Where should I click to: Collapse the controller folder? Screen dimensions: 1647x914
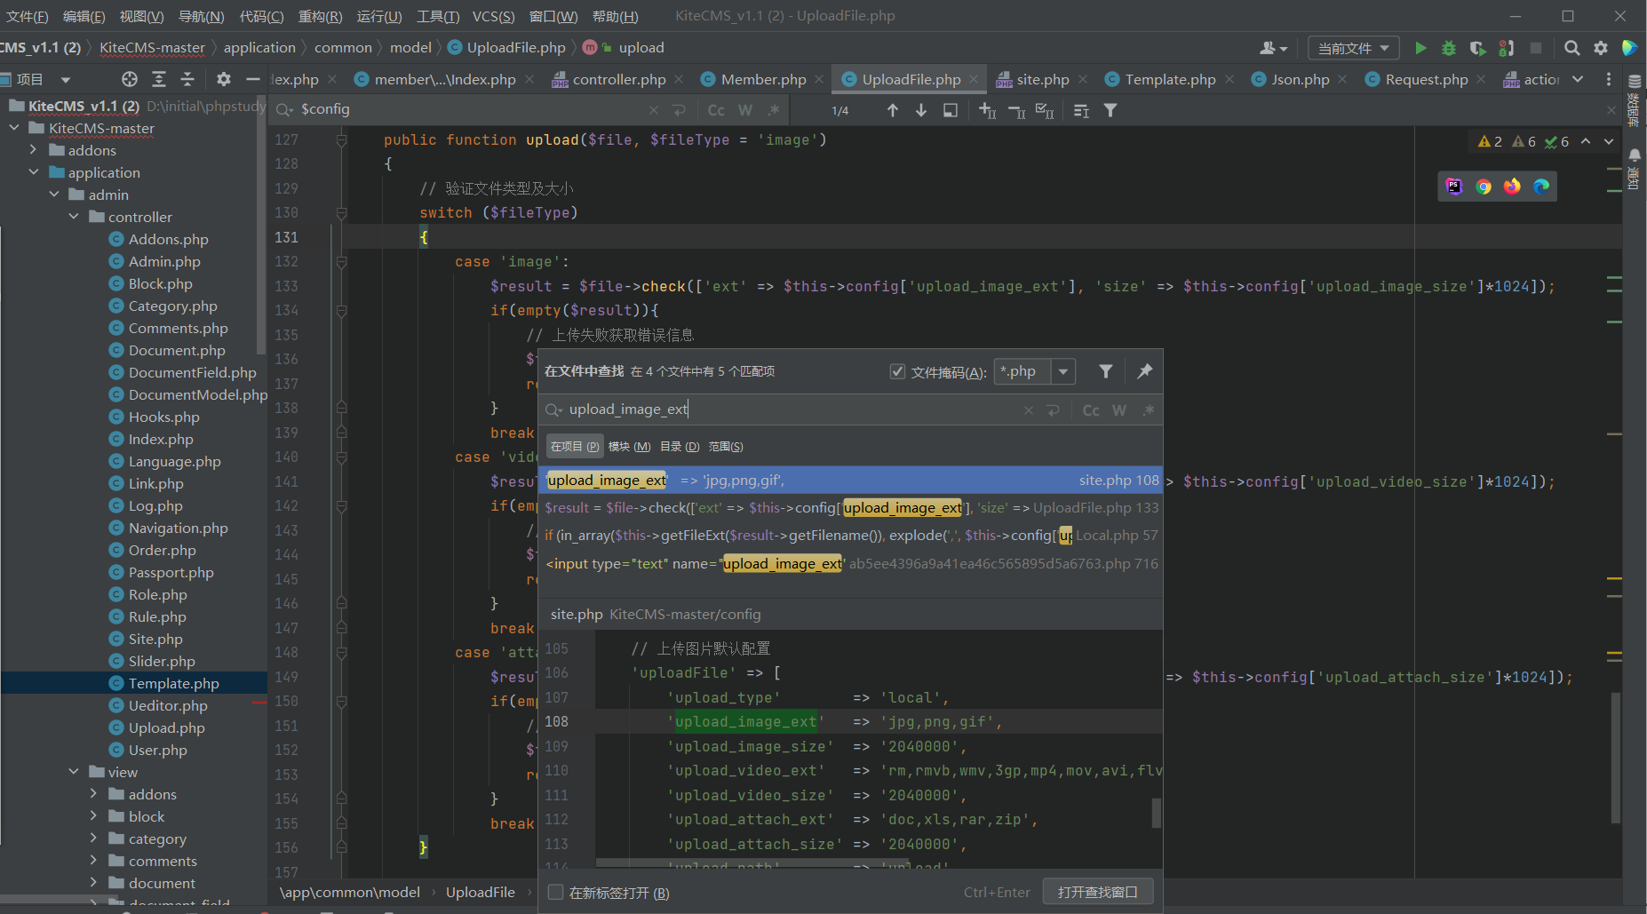pos(74,217)
